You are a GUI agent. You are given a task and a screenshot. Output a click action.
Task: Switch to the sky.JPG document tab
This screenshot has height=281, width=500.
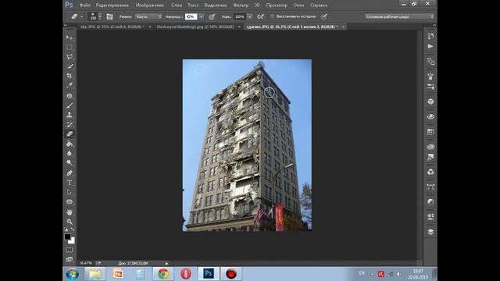tap(112, 27)
